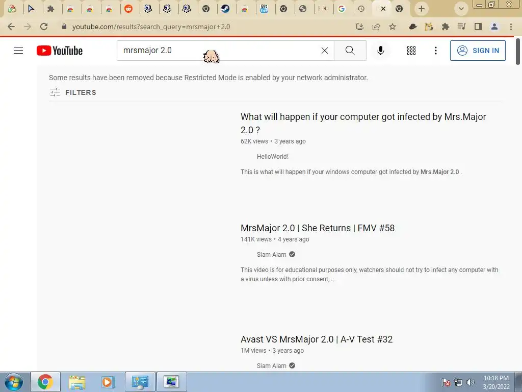Open video 'MrsMajor 2.0 | She Returns | FMV #58'
The image size is (522, 392).
tap(318, 228)
